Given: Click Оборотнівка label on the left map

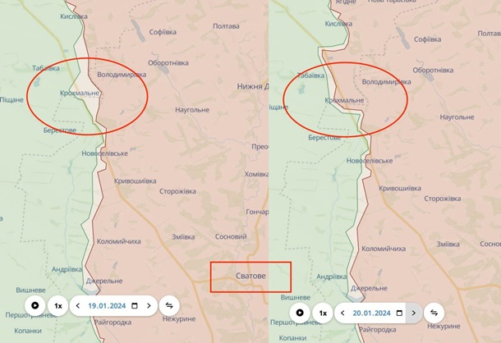Looking at the screenshot, I should point(168,62).
